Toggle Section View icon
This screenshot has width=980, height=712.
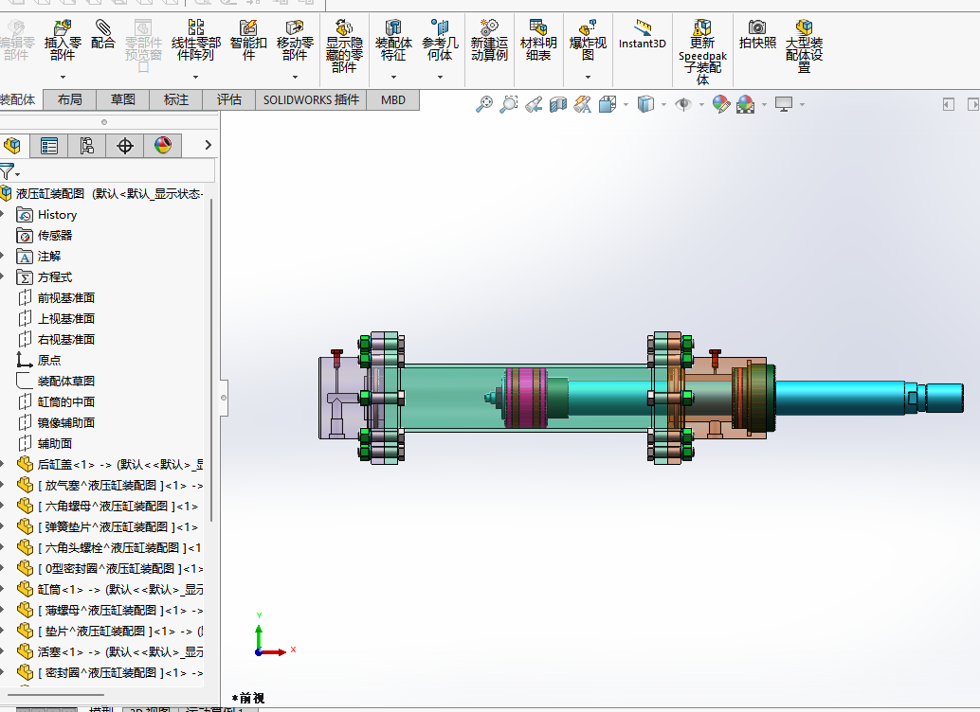pyautogui.click(x=557, y=104)
